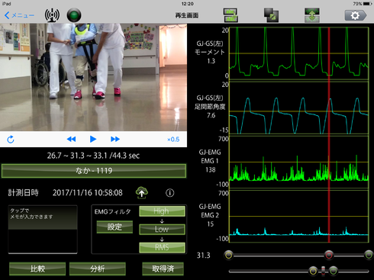Open settings with the gear icon
Screen dimensions: 374x280
pos(356,15)
